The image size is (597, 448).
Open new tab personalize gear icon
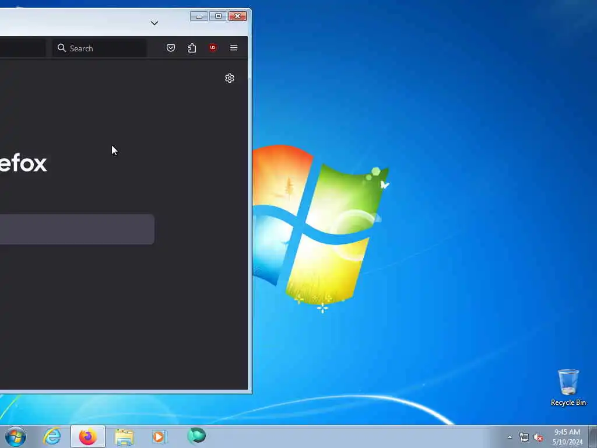click(230, 78)
